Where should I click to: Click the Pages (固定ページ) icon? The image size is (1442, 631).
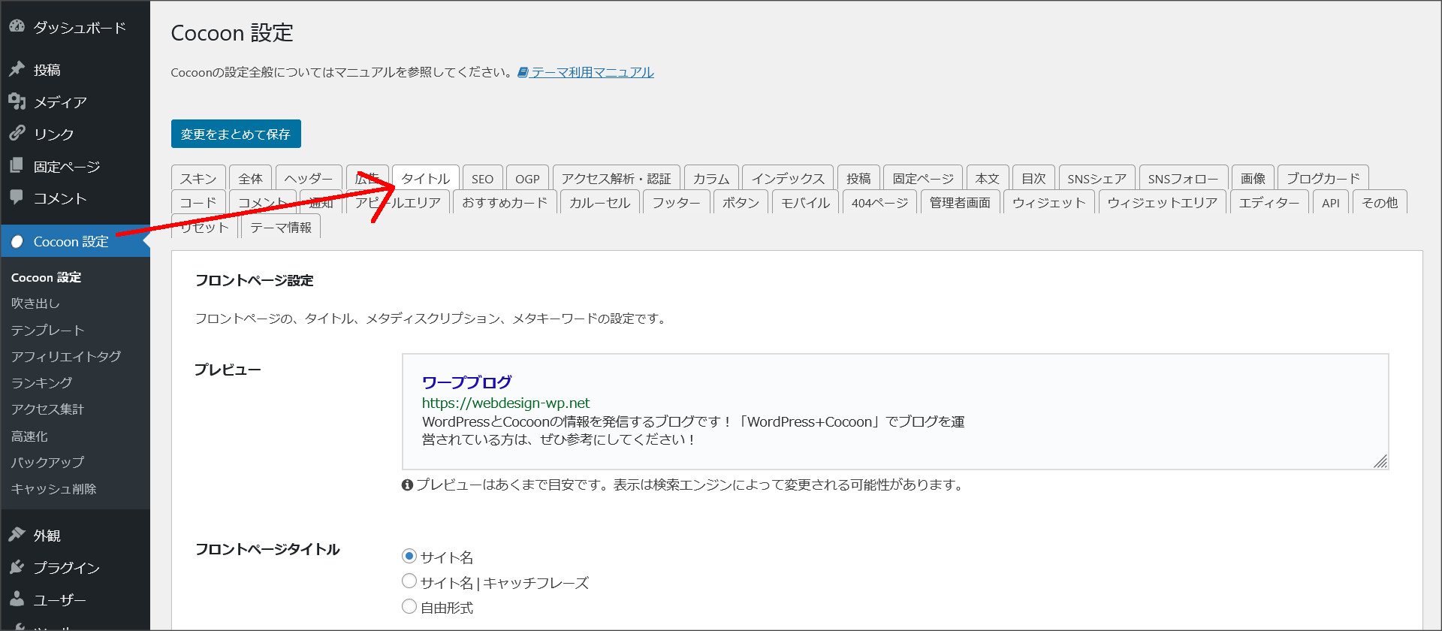coord(17,165)
